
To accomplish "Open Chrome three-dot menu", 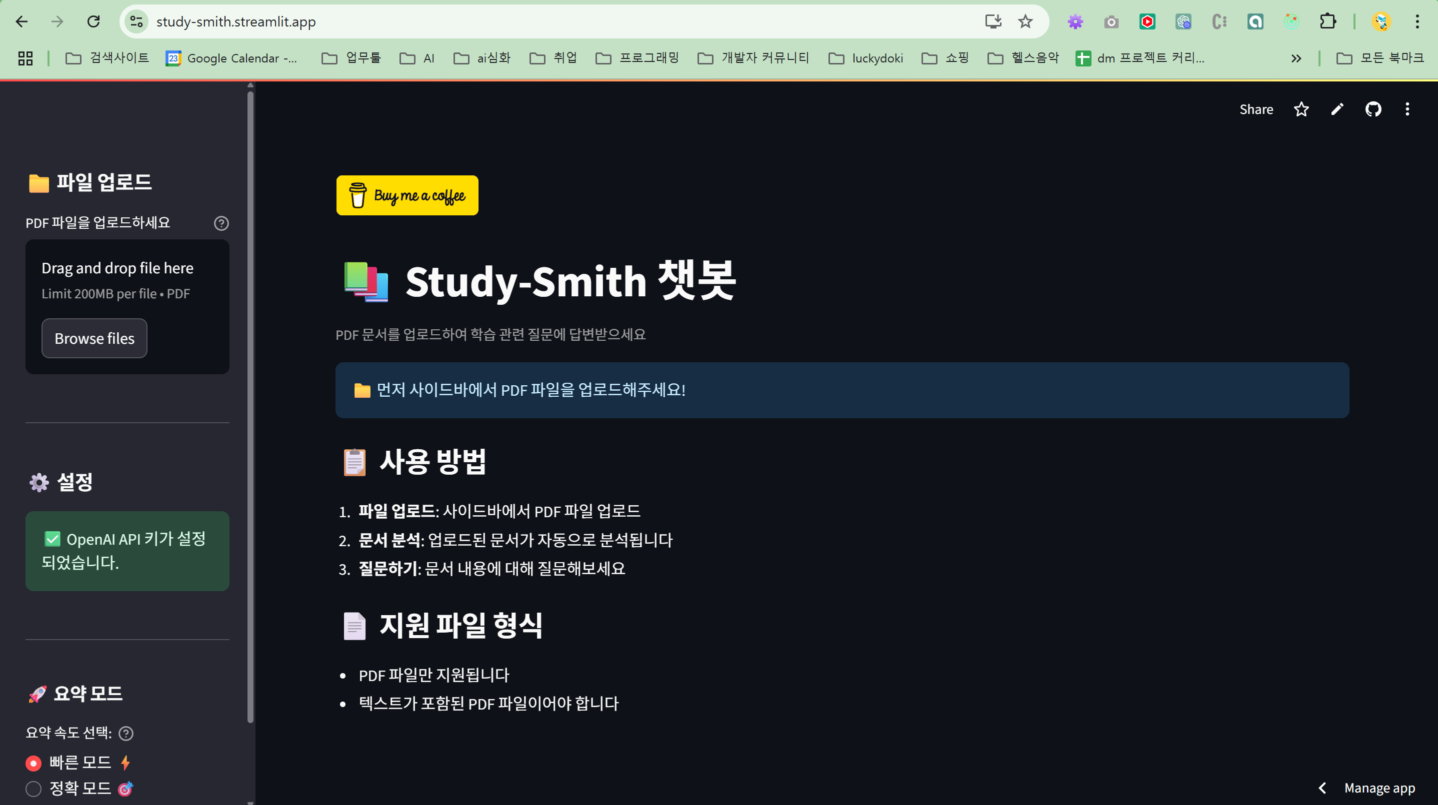I will point(1417,22).
